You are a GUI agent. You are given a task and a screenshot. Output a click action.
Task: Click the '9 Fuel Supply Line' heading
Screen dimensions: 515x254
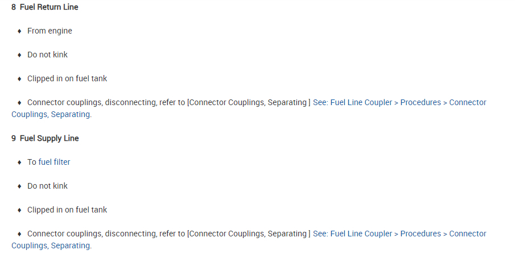tap(45, 138)
